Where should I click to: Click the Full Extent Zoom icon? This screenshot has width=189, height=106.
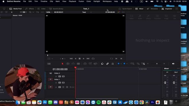pos(132,64)
